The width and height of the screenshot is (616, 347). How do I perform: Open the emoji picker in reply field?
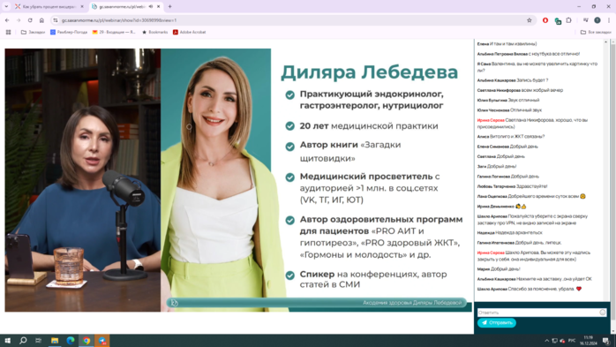(603, 313)
